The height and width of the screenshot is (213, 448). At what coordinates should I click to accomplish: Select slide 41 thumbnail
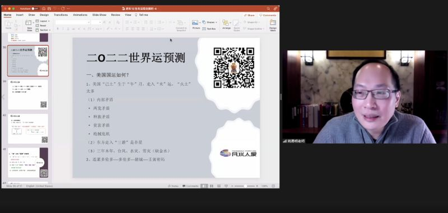(28, 163)
